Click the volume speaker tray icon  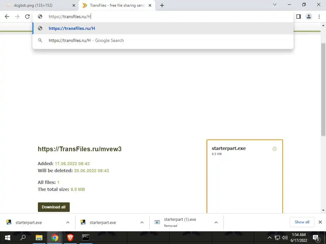[x=285, y=238]
